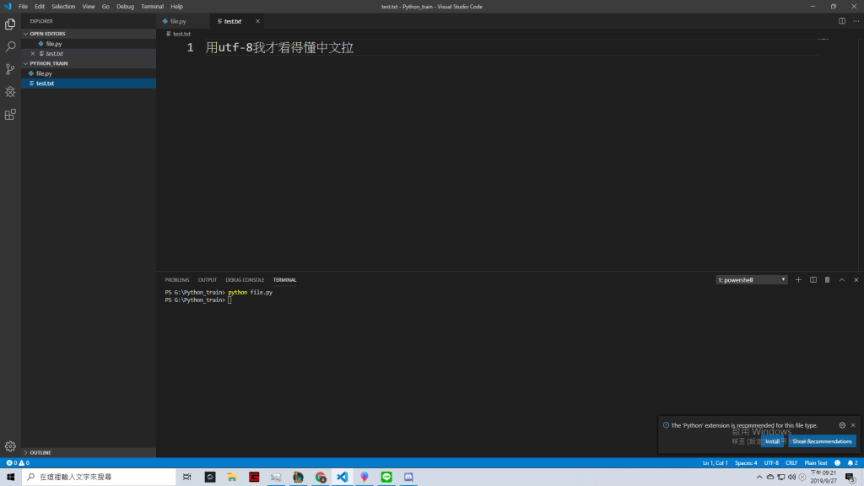Screen dimensions: 864x486
Task: Maximize the panel with up chevron
Action: 842,280
